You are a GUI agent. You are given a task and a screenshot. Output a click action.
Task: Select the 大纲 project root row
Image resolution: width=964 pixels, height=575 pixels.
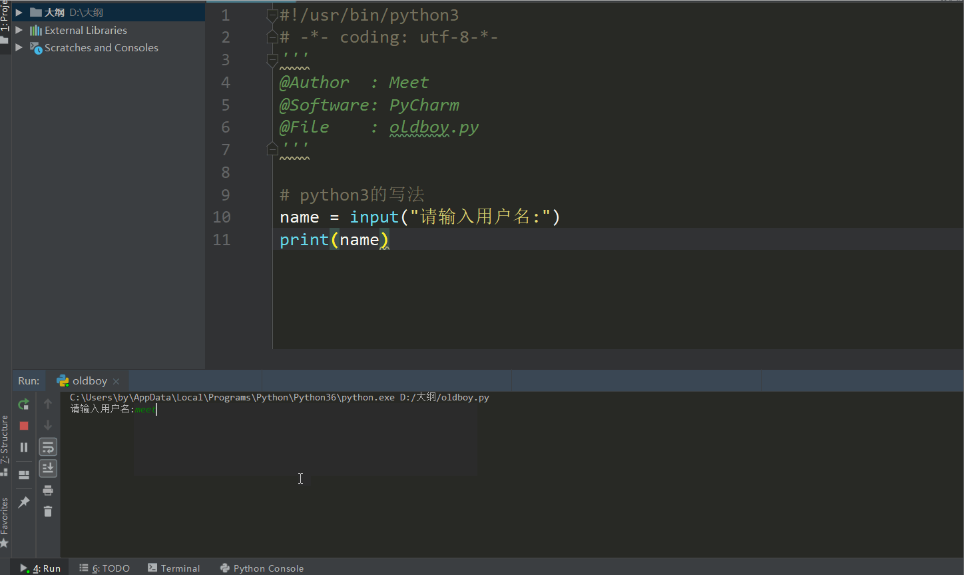click(109, 13)
